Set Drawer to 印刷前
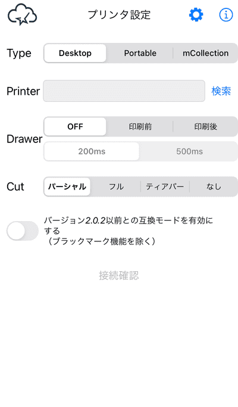The height and width of the screenshot is (407, 238). click(x=140, y=127)
